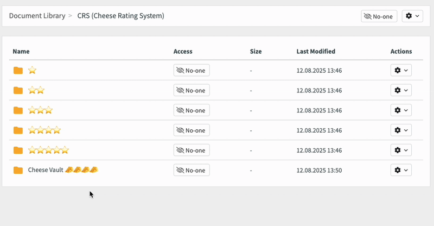434x226 pixels.
Task: Sort by the Name column header
Action: (21, 52)
